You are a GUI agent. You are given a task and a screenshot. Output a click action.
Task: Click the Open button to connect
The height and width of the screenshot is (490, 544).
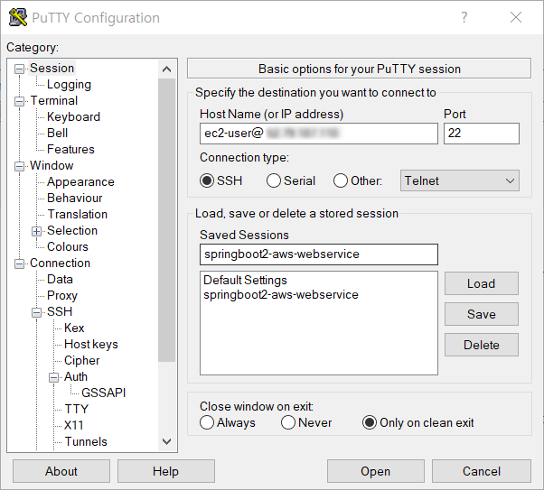click(x=376, y=471)
